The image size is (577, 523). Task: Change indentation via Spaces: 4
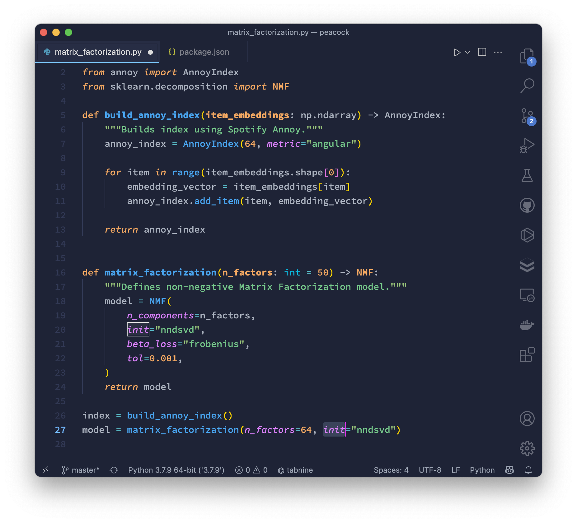pyautogui.click(x=391, y=470)
